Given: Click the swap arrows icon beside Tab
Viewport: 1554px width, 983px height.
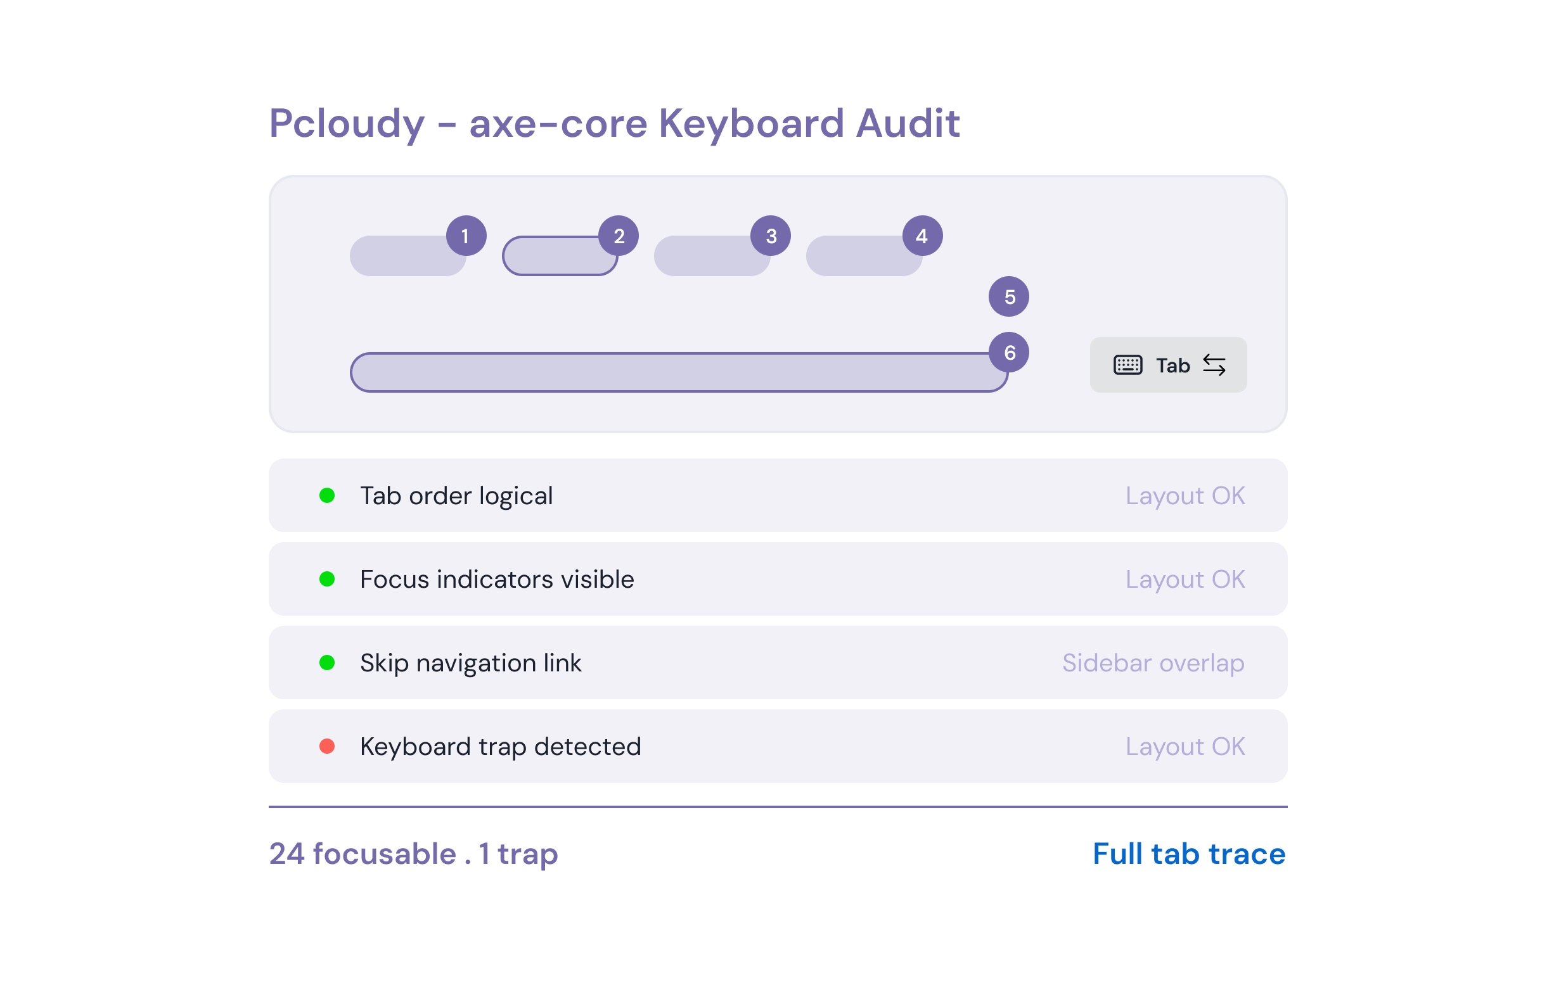Looking at the screenshot, I should pos(1216,365).
